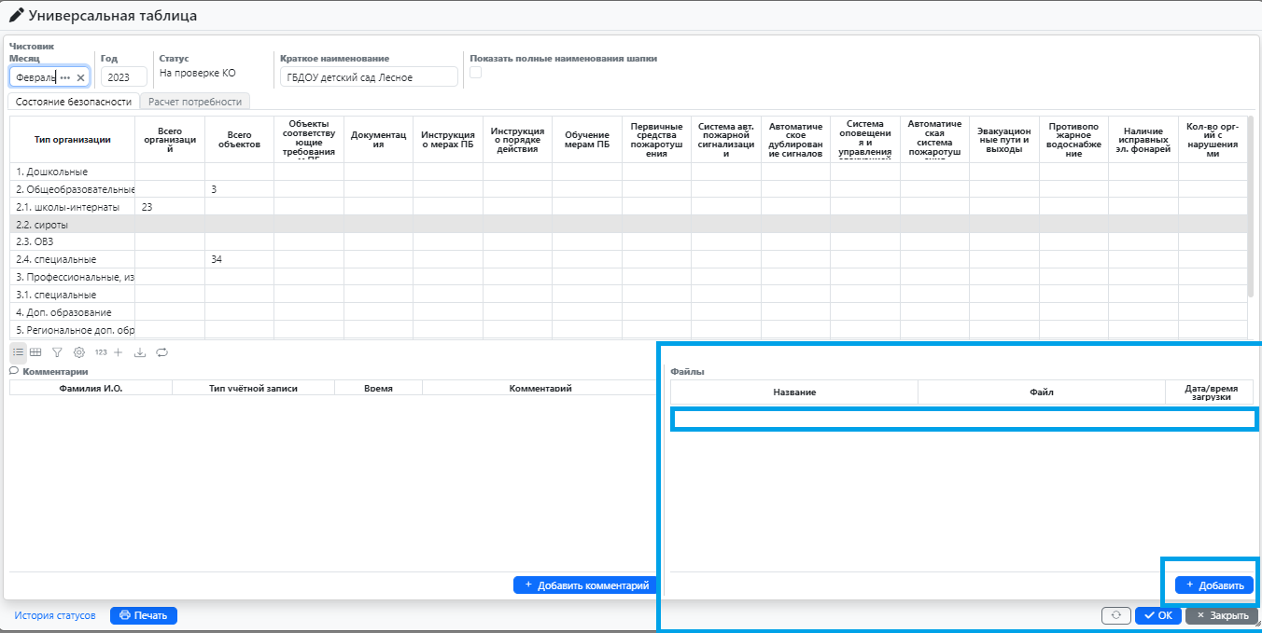This screenshot has width=1262, height=633.
Task: Click 'Наличие исправных эл. фонарей' header
Action: tap(1143, 140)
